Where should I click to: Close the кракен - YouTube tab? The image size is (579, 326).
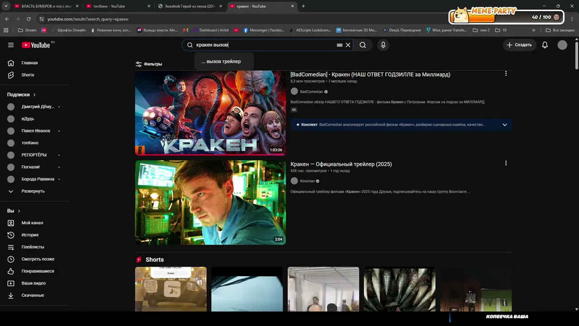click(293, 6)
